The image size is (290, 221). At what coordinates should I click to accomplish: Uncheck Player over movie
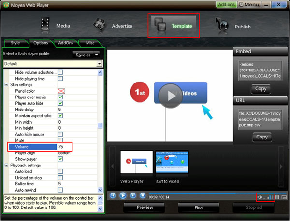coord(60,97)
